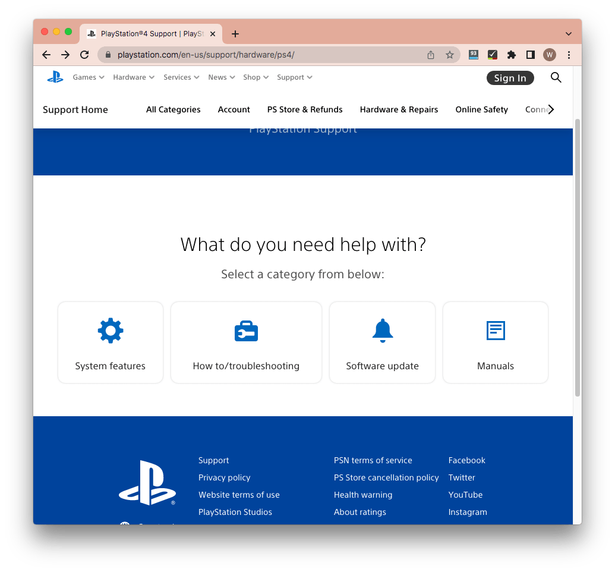615x572 pixels.
Task: Click the PlayStation logo in the footer
Action: pyautogui.click(x=147, y=482)
